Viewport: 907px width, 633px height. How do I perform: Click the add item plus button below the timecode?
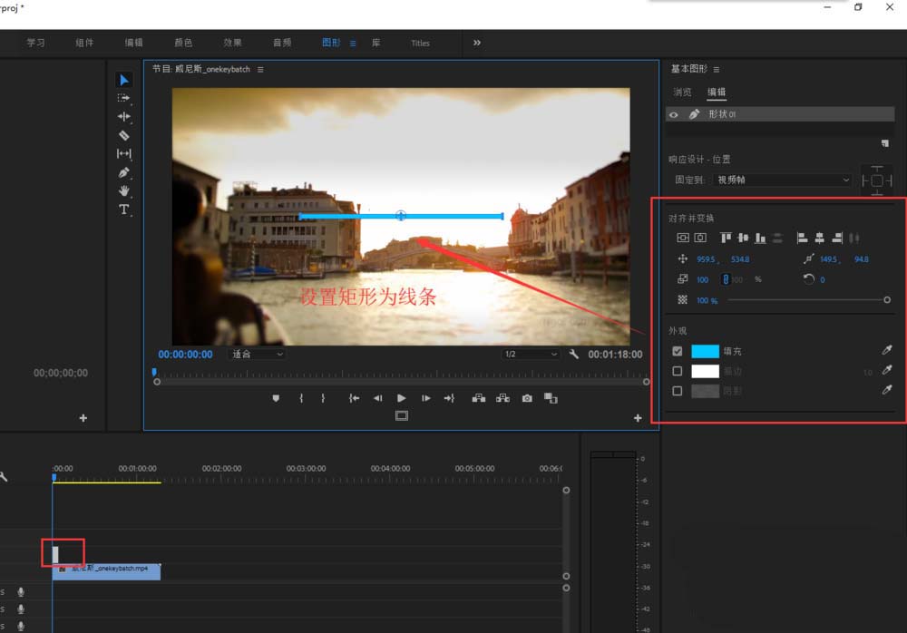[x=83, y=417]
